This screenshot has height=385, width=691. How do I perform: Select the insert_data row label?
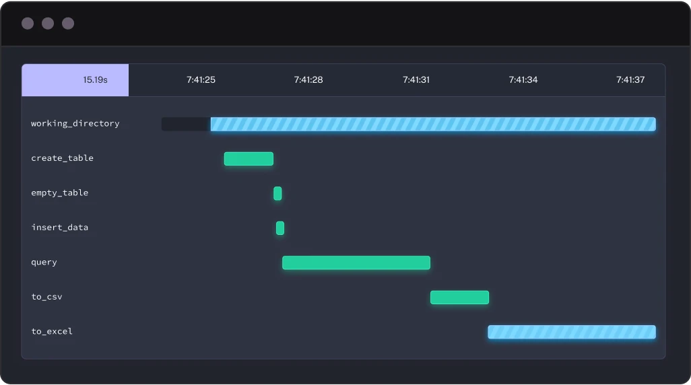click(59, 228)
